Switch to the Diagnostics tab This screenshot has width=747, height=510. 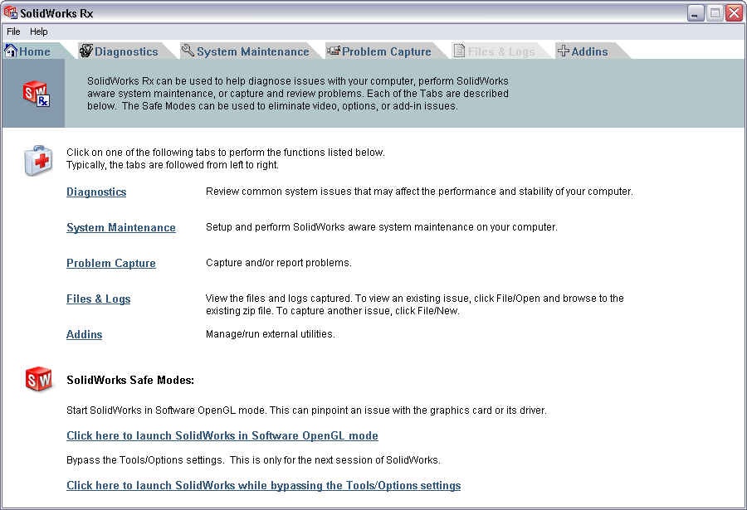[126, 51]
